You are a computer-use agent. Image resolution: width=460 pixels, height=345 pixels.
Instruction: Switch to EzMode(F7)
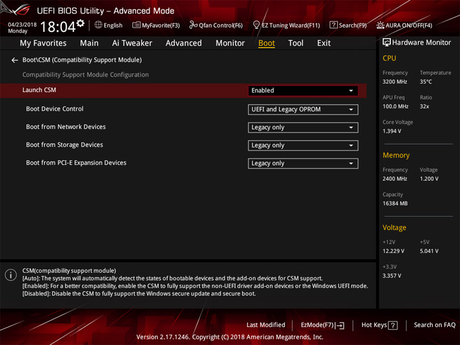click(x=323, y=325)
